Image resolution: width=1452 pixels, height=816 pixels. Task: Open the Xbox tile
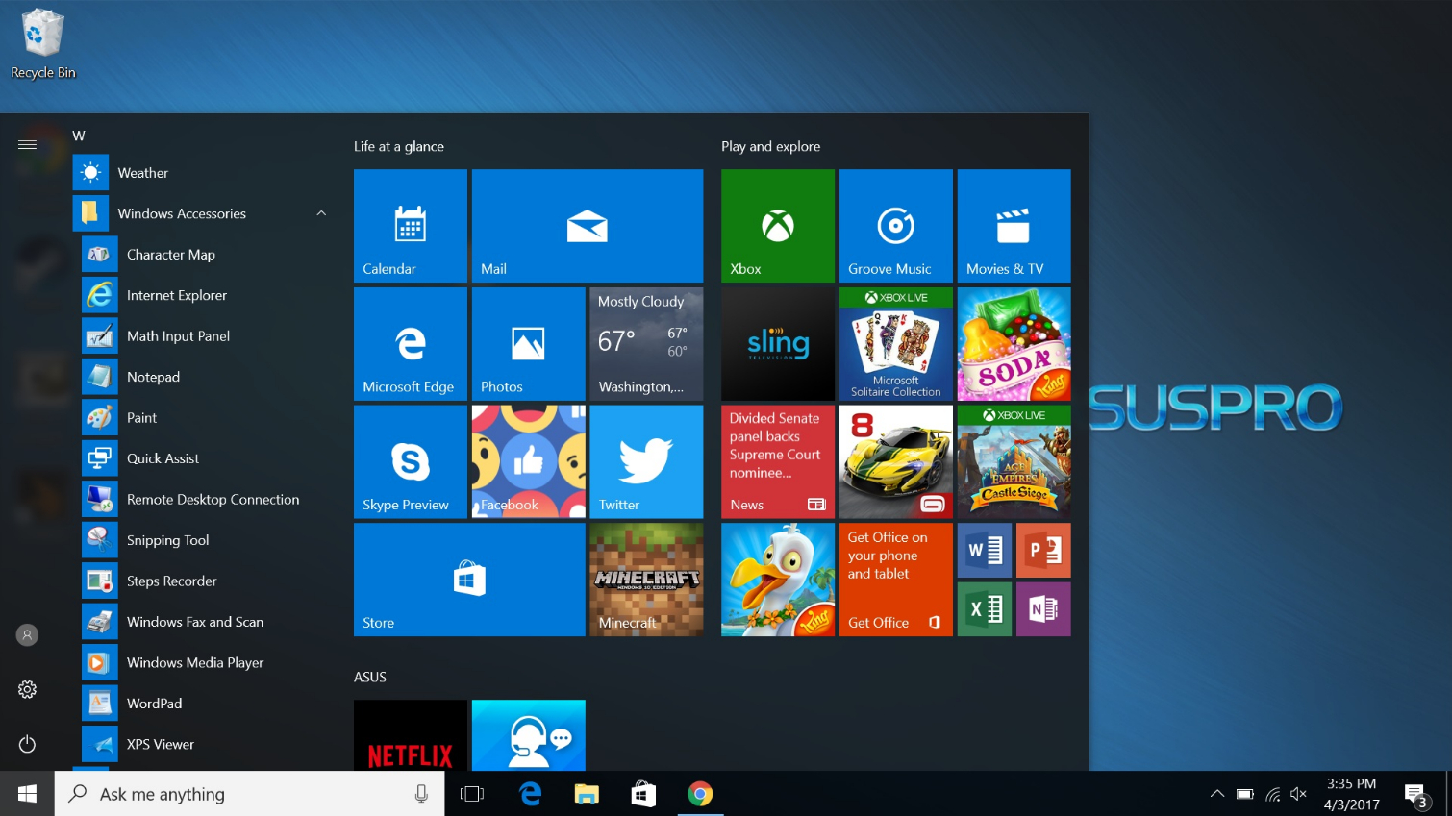(778, 226)
